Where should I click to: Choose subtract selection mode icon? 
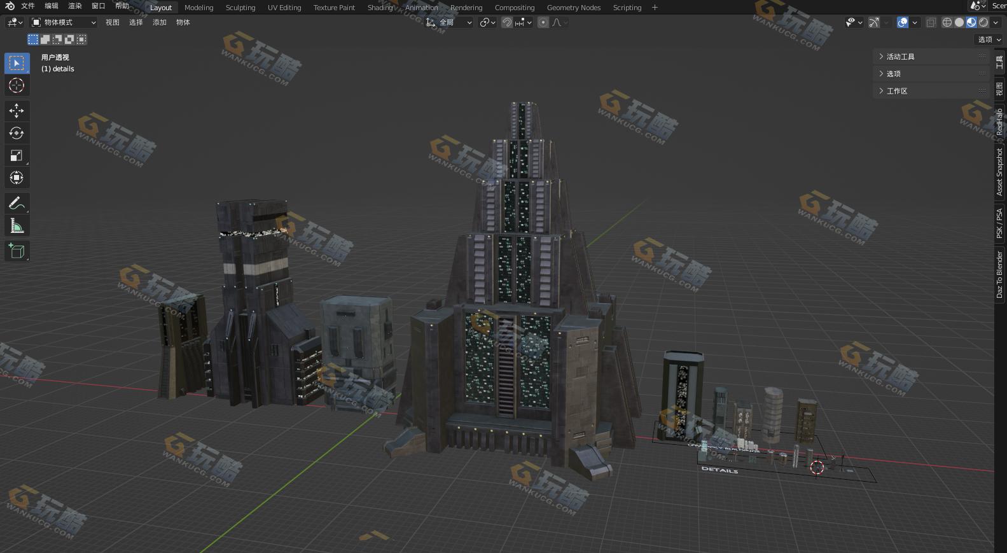(57, 39)
